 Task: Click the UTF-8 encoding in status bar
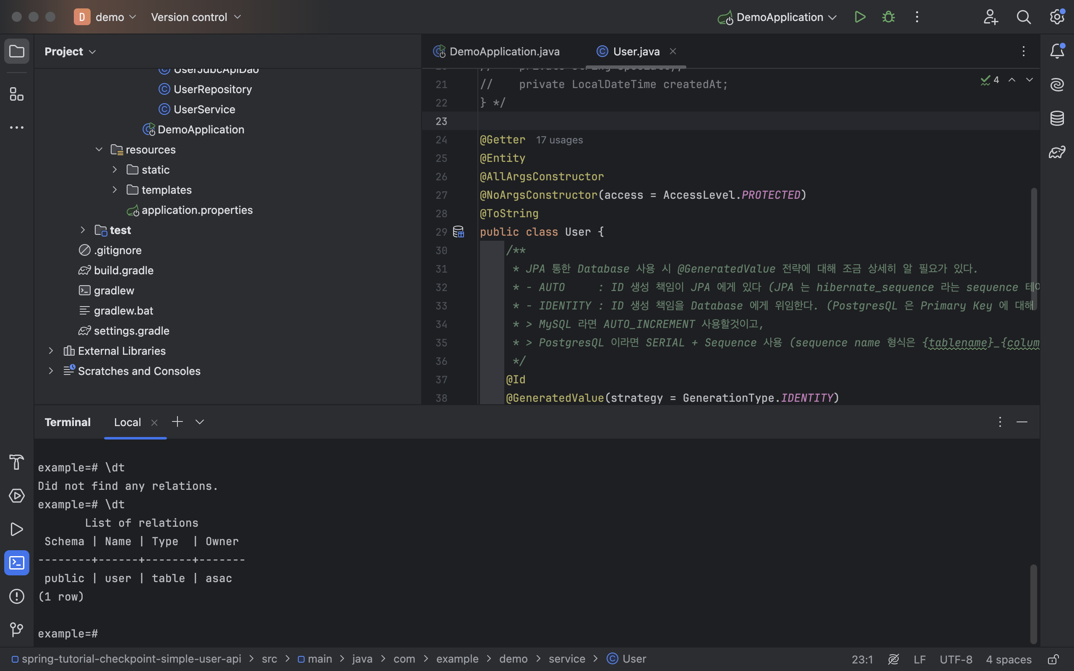pyautogui.click(x=956, y=659)
